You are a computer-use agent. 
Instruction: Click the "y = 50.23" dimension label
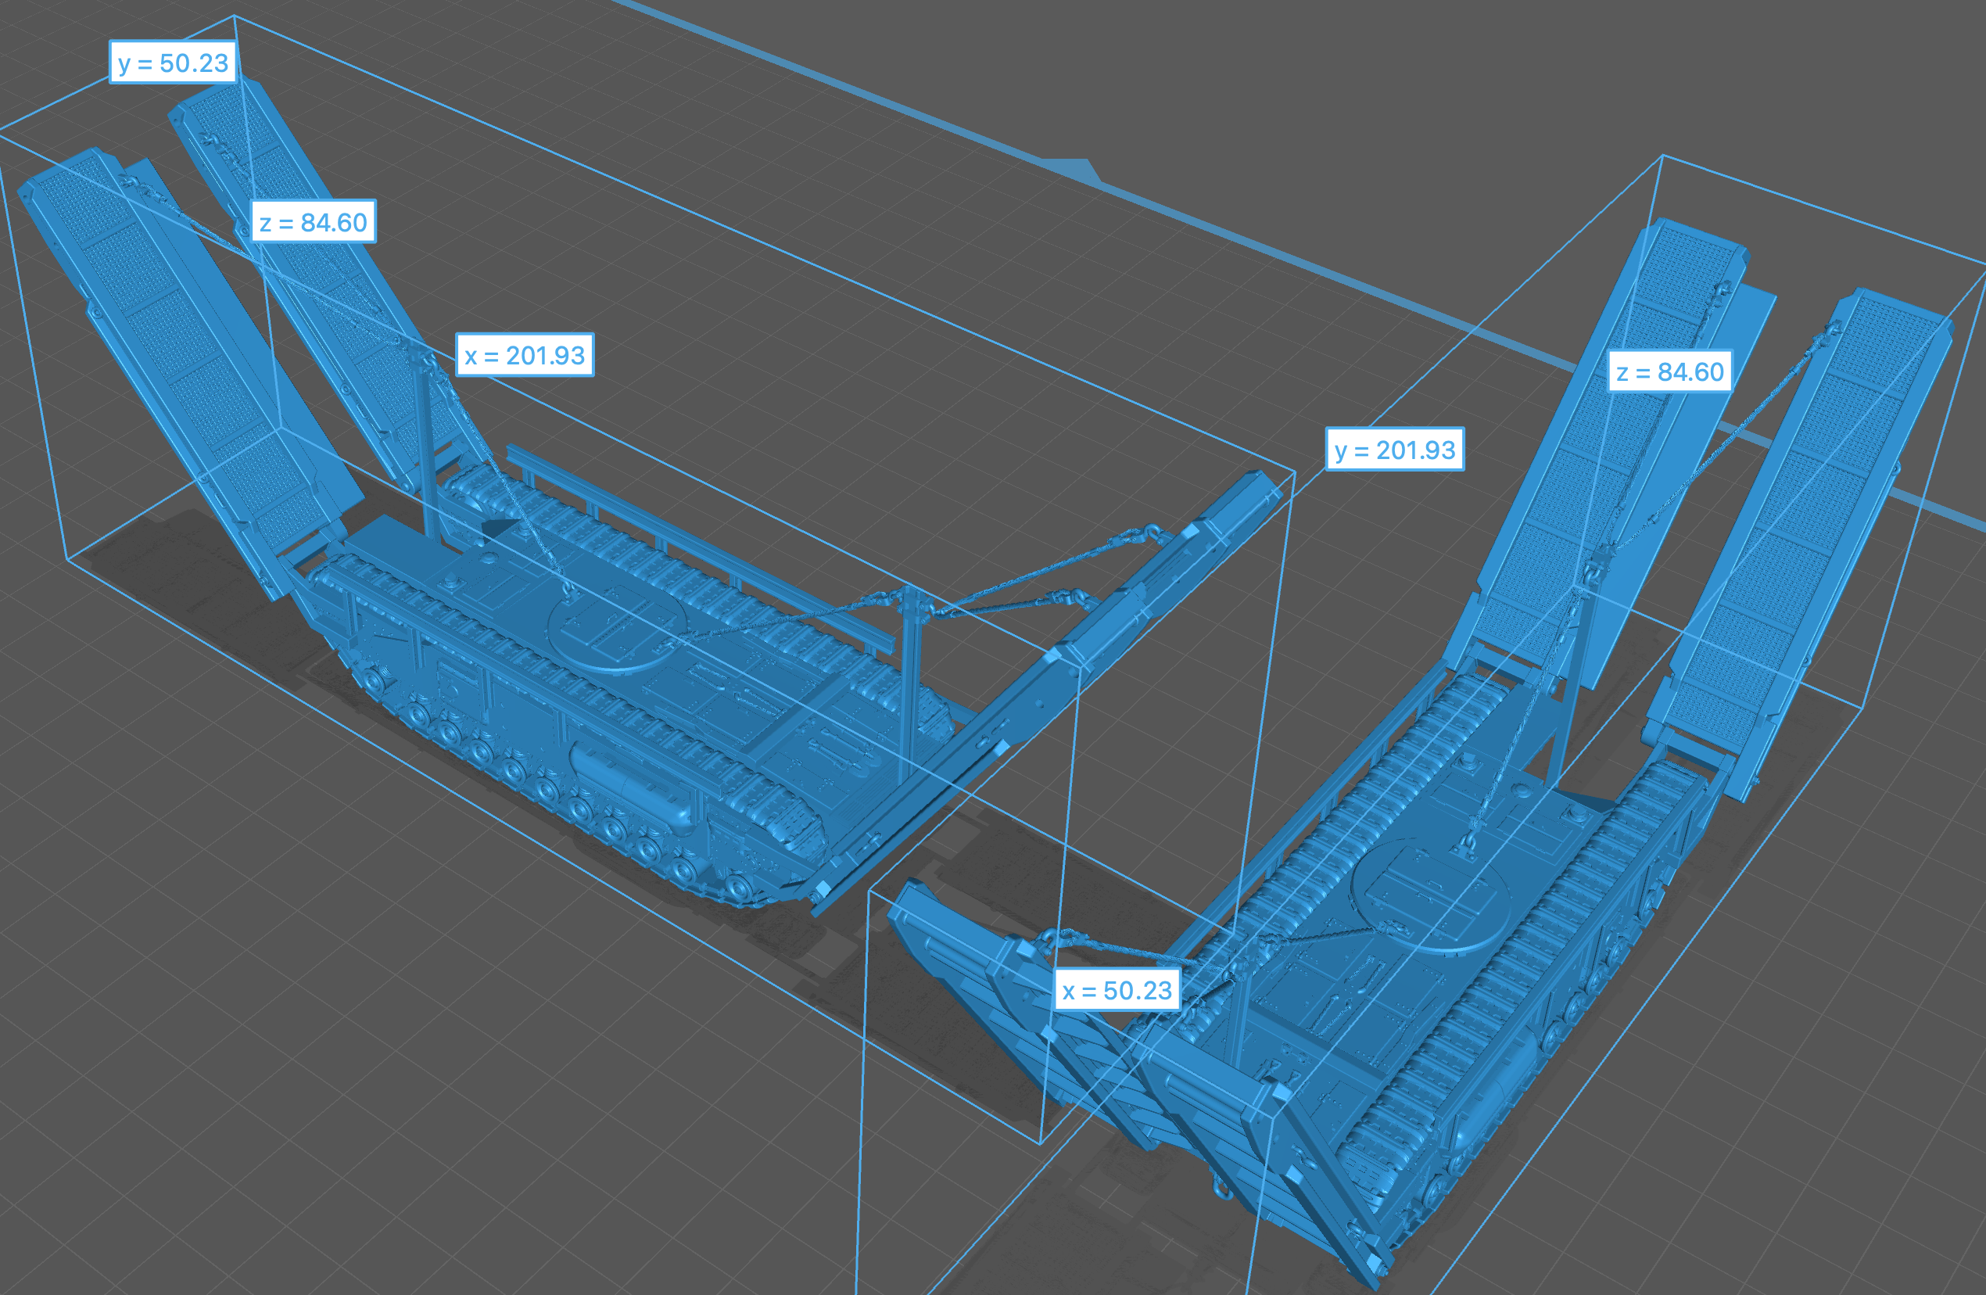click(173, 63)
